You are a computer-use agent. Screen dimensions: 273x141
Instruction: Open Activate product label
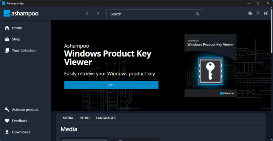pyautogui.click(x=25, y=109)
